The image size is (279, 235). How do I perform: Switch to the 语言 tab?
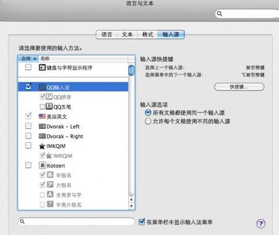pyautogui.click(x=107, y=35)
